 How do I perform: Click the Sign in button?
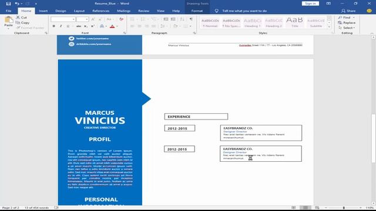click(310, 4)
